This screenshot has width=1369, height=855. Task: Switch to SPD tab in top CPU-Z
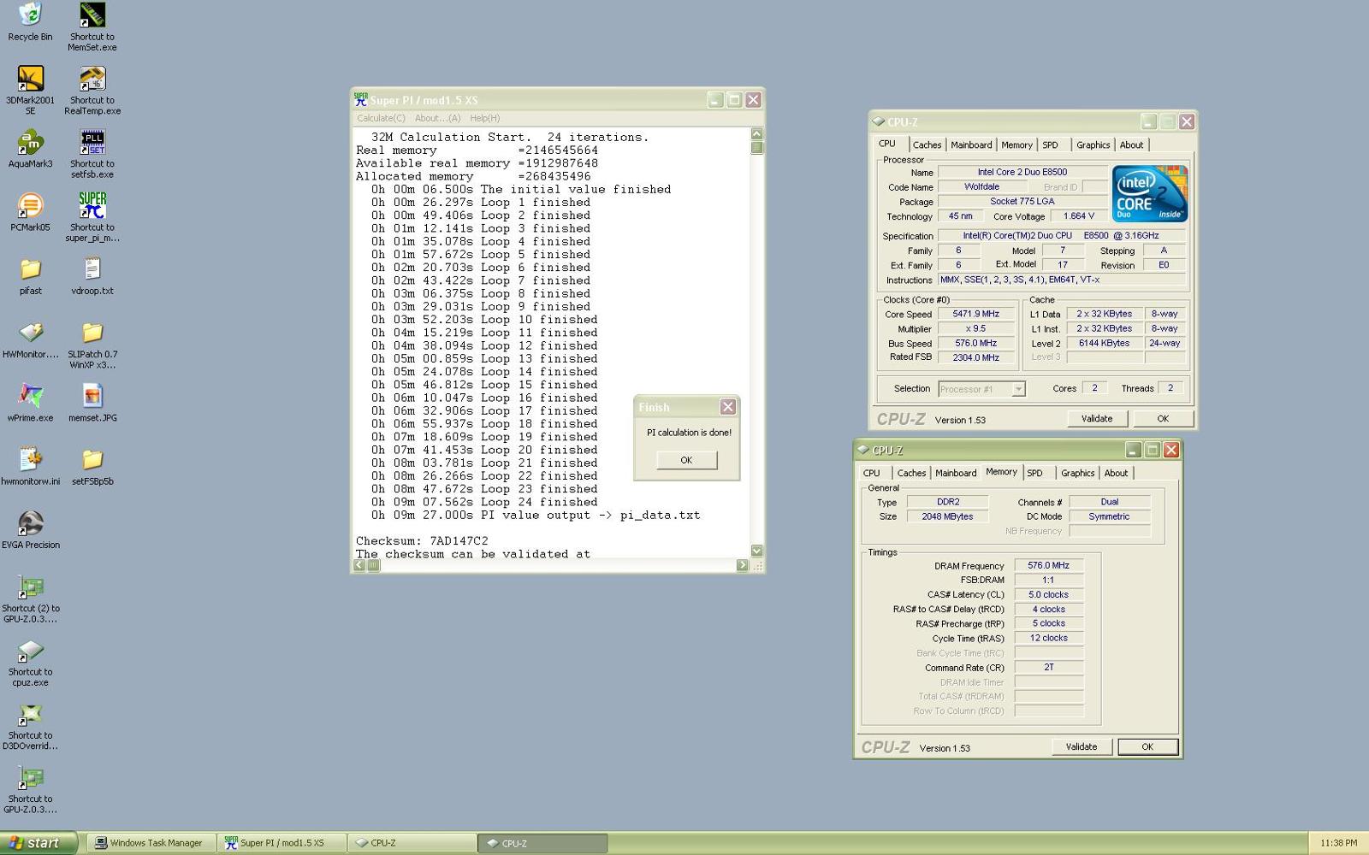pyautogui.click(x=1050, y=145)
